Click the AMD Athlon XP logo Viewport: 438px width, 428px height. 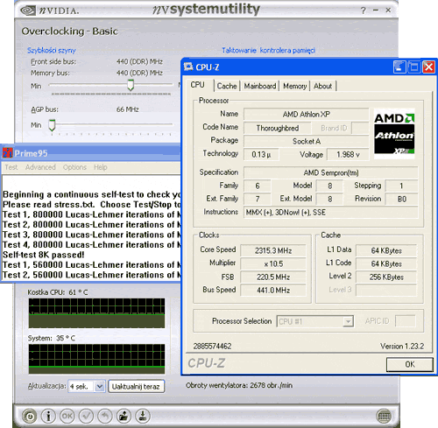click(394, 133)
